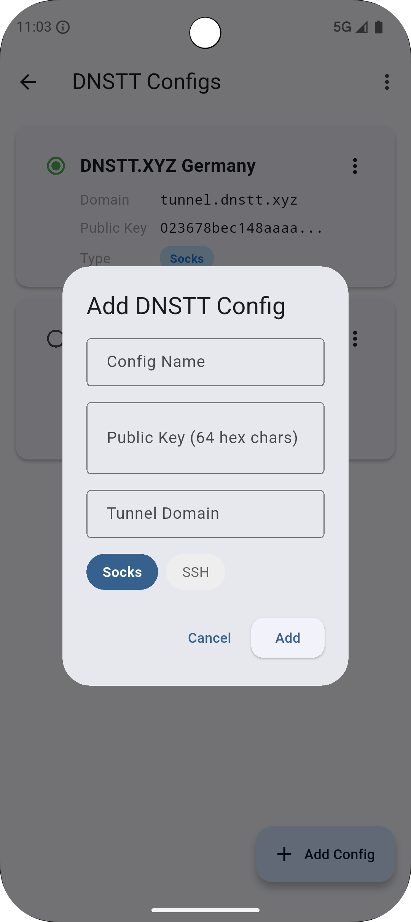Tap the tunnel.dnstt.xyz domain text
The width and height of the screenshot is (411, 922).
pyautogui.click(x=228, y=200)
